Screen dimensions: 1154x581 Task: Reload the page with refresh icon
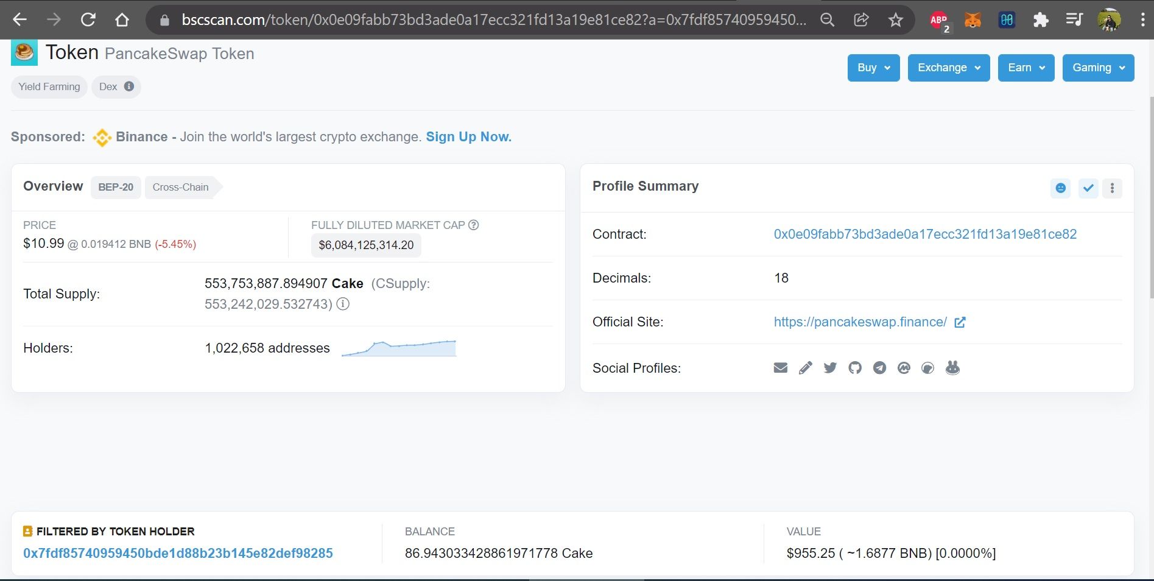tap(88, 19)
